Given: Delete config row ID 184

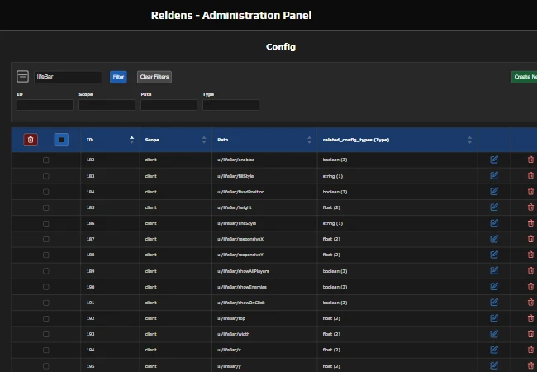Looking at the screenshot, I should (530, 192).
